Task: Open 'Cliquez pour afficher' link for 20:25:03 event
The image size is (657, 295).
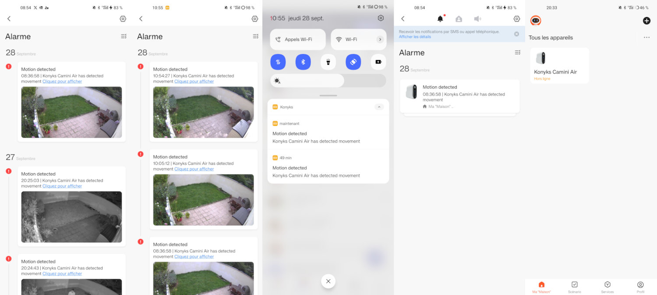Action: pos(62,186)
